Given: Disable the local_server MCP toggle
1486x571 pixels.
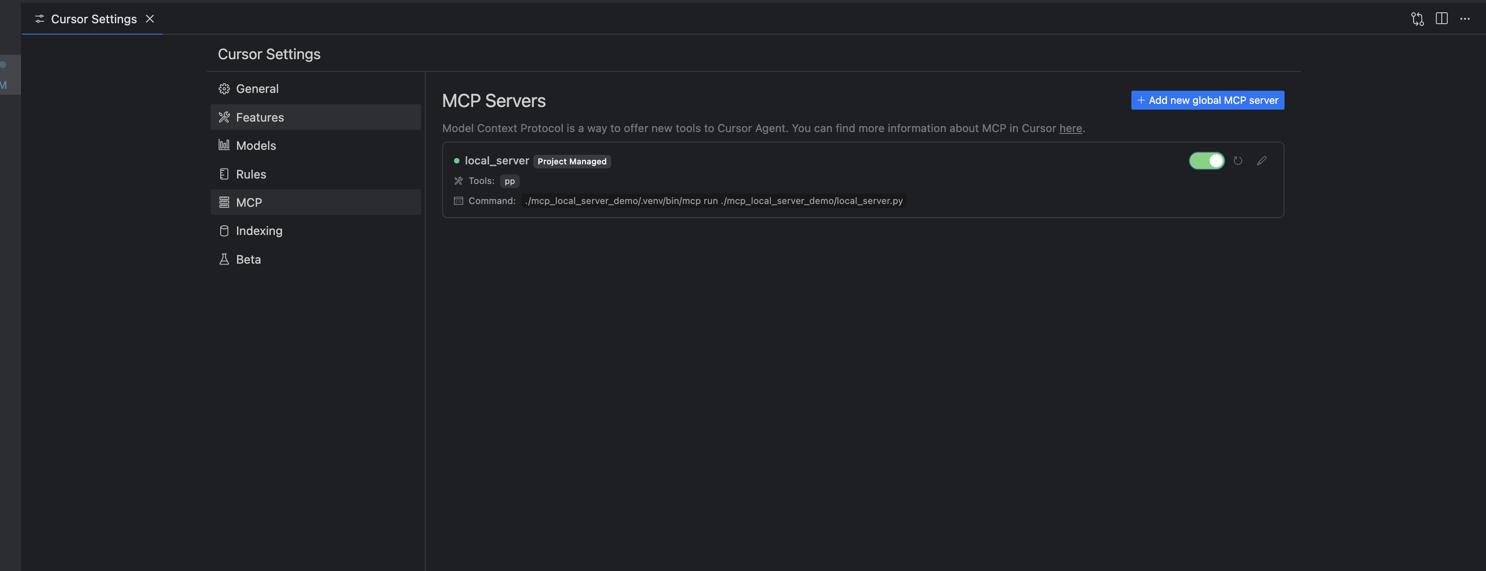Looking at the screenshot, I should pyautogui.click(x=1206, y=161).
